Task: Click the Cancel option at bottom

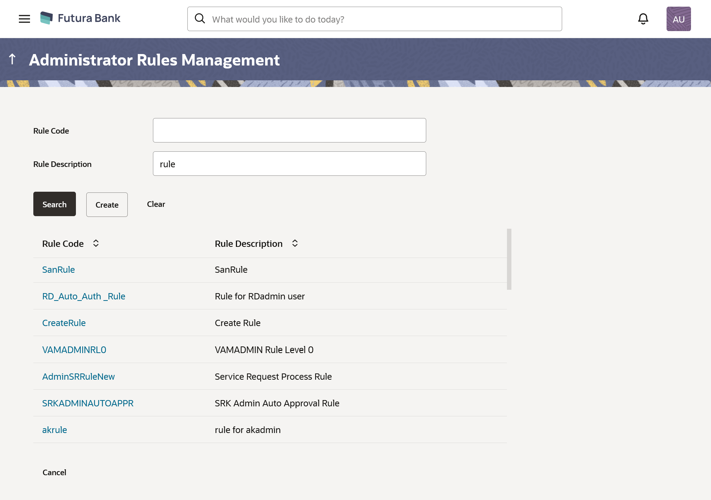Action: click(54, 472)
